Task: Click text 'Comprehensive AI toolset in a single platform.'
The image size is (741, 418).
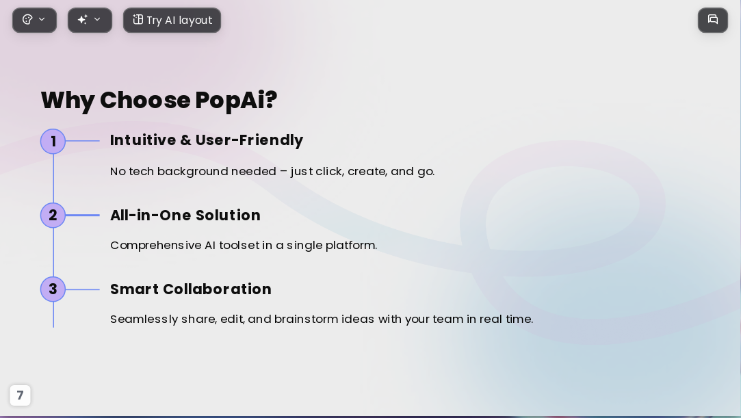Action: (244, 245)
